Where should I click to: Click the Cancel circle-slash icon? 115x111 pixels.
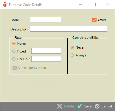97,106
